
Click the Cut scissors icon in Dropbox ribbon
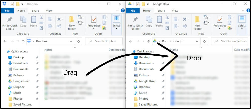pyautogui.click(x=41, y=17)
